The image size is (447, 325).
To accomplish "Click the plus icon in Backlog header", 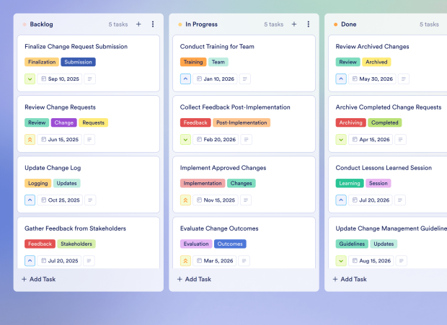I will tap(138, 24).
